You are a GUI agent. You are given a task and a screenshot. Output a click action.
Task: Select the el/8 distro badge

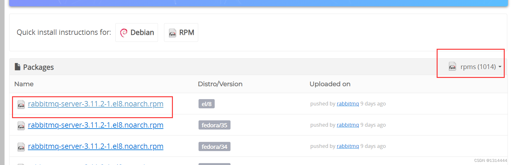click(206, 104)
